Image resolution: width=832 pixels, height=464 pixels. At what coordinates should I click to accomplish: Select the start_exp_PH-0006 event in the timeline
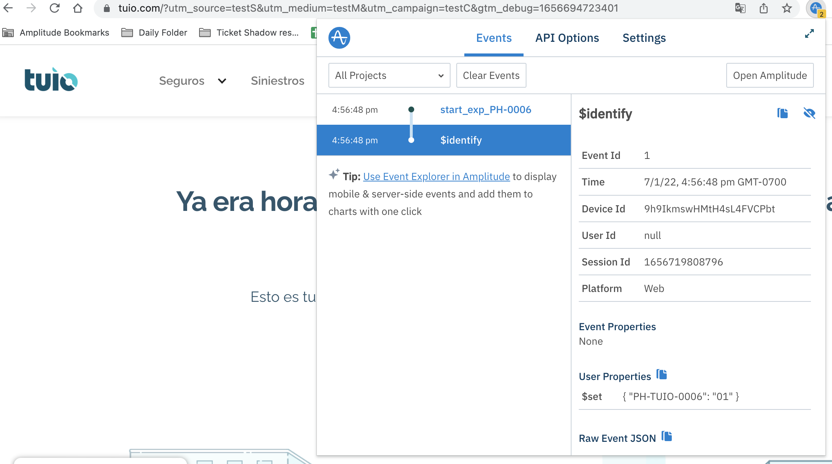click(x=485, y=109)
